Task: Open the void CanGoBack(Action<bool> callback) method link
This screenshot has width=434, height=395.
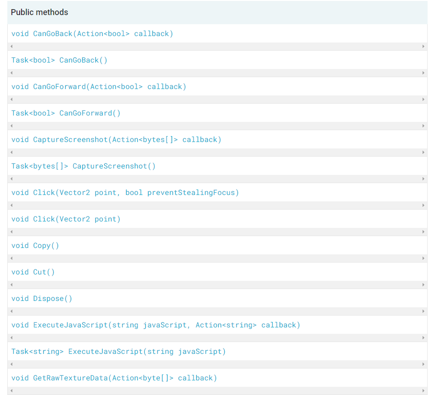Action: (92, 34)
